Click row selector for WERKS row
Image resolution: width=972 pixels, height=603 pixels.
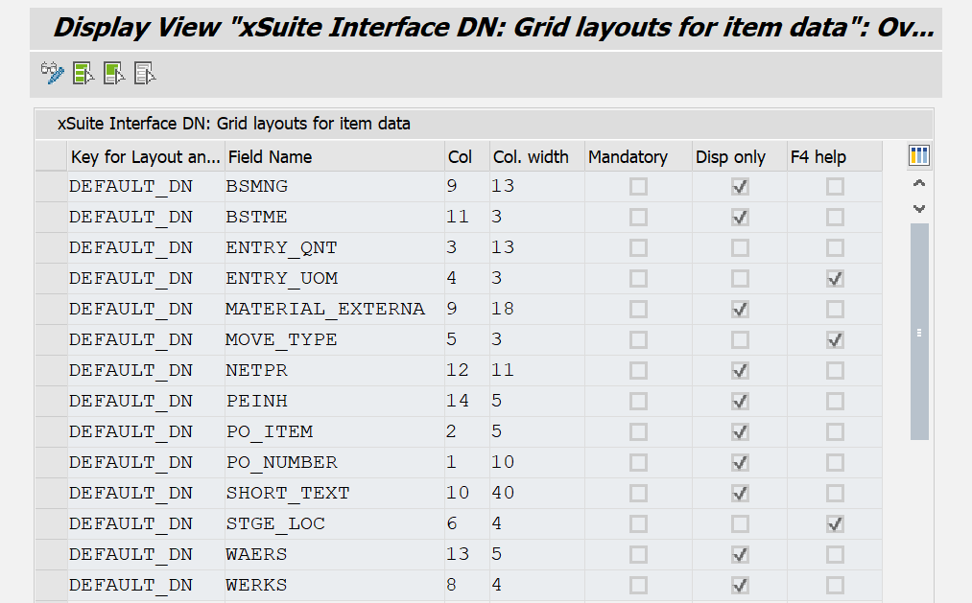coord(51,585)
